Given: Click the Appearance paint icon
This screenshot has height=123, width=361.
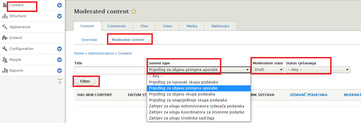Looking at the screenshot, I should [x=5, y=27].
